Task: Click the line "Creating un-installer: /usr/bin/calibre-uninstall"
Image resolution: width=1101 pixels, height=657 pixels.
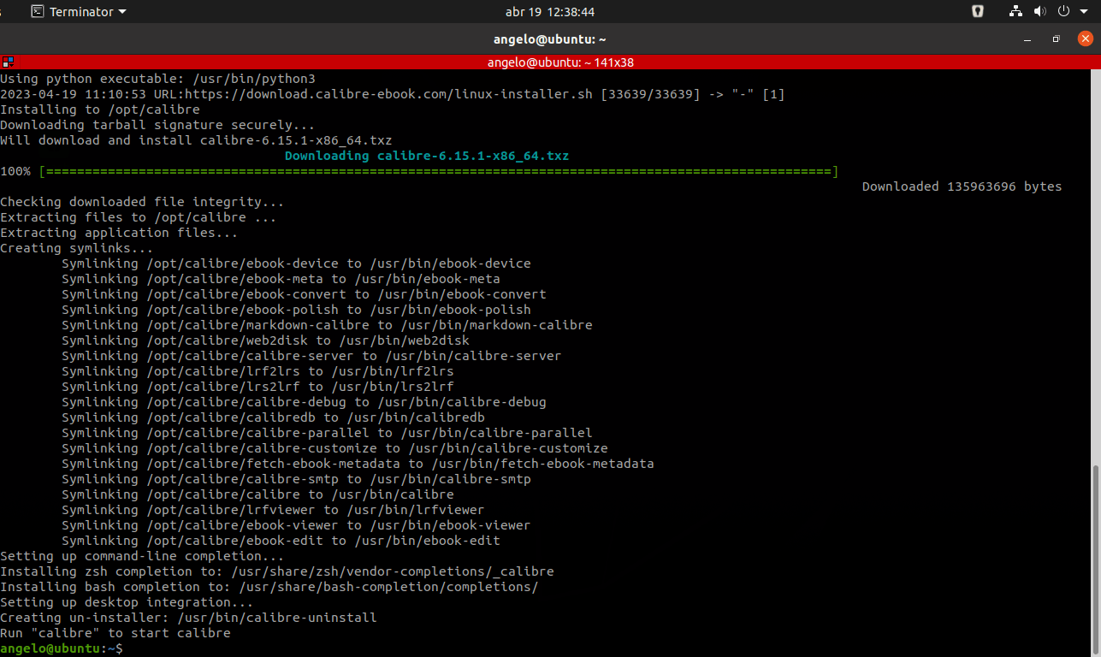Action: click(188, 618)
